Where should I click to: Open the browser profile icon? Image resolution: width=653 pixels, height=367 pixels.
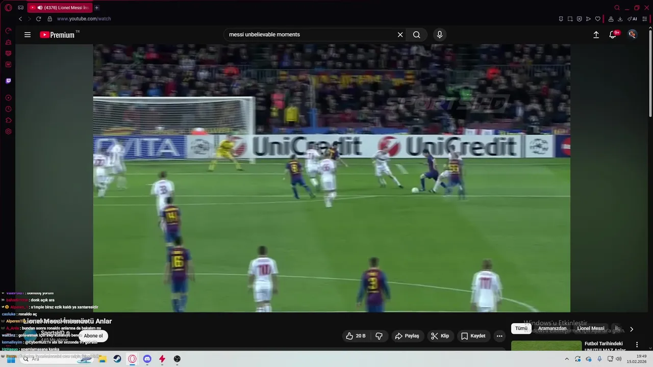click(611, 19)
